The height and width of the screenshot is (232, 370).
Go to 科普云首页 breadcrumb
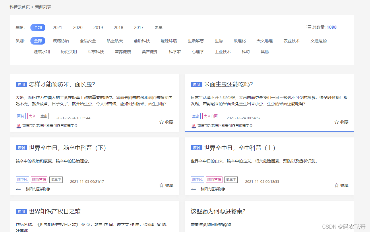pyautogui.click(x=20, y=7)
